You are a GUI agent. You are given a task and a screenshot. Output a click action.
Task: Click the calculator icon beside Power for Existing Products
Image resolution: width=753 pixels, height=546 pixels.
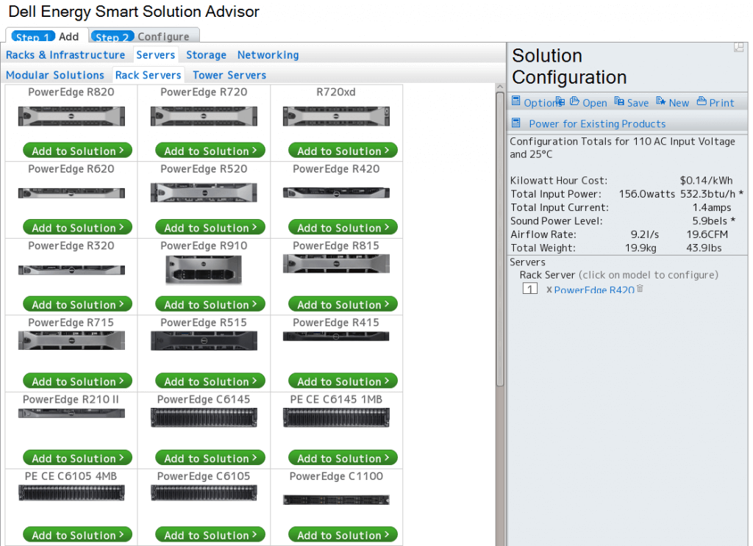pos(515,123)
